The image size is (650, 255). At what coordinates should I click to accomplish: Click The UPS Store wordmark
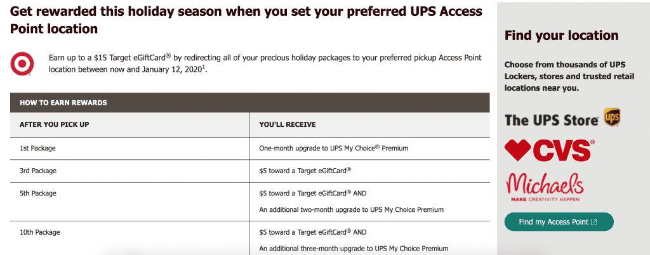[552, 120]
